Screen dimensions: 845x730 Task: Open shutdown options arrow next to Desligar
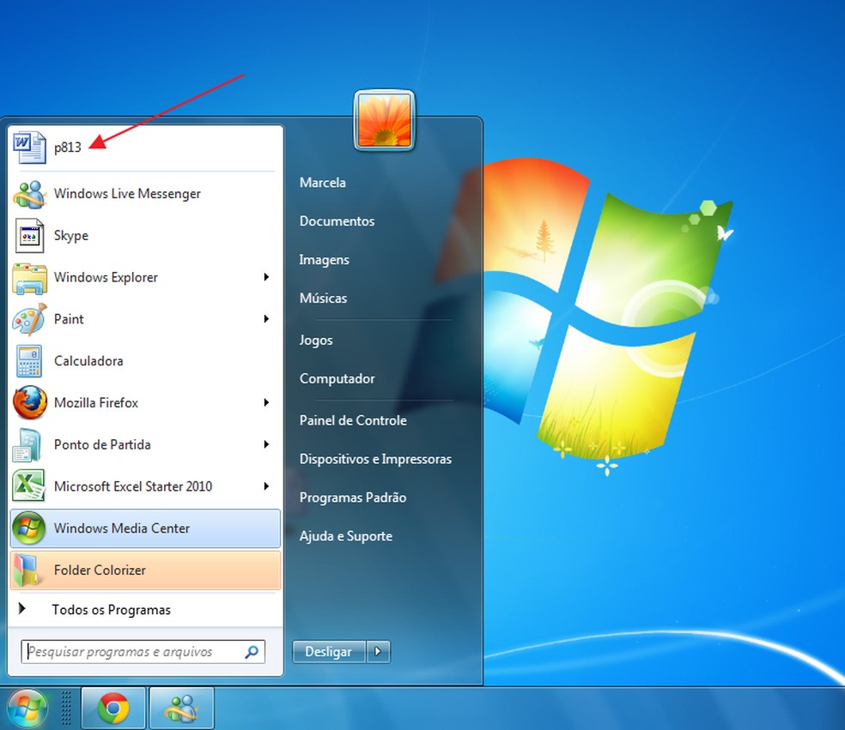378,652
